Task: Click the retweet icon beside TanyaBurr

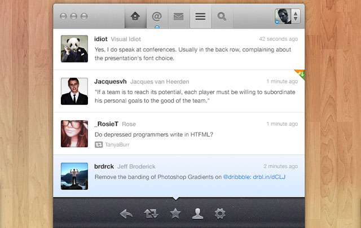Action: coord(99,144)
